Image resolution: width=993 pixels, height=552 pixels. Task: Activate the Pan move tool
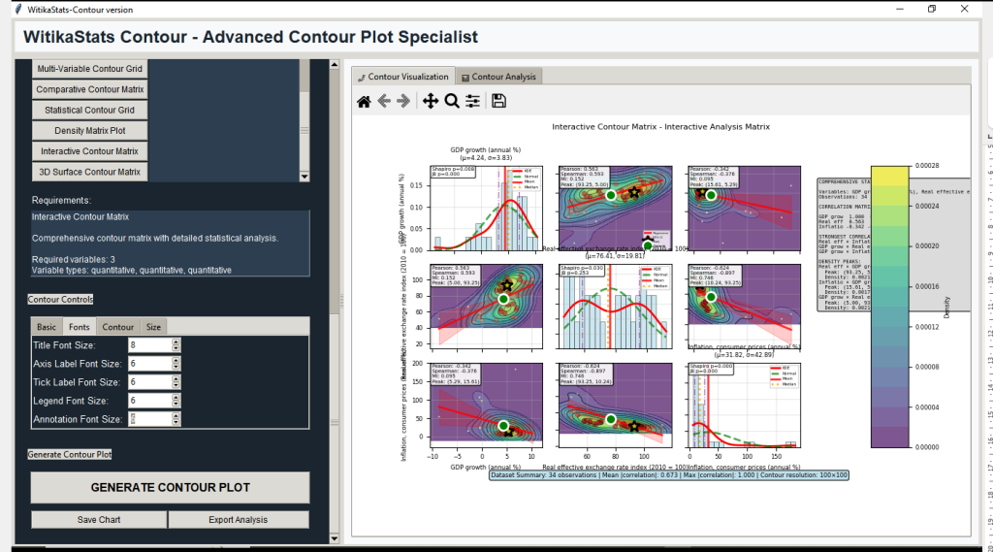[431, 102]
